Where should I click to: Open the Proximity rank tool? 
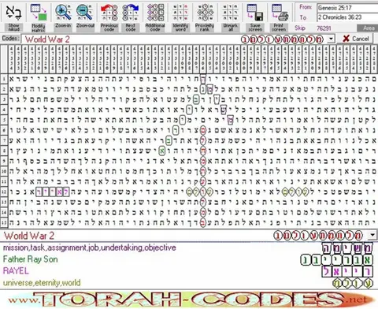[x=205, y=12]
